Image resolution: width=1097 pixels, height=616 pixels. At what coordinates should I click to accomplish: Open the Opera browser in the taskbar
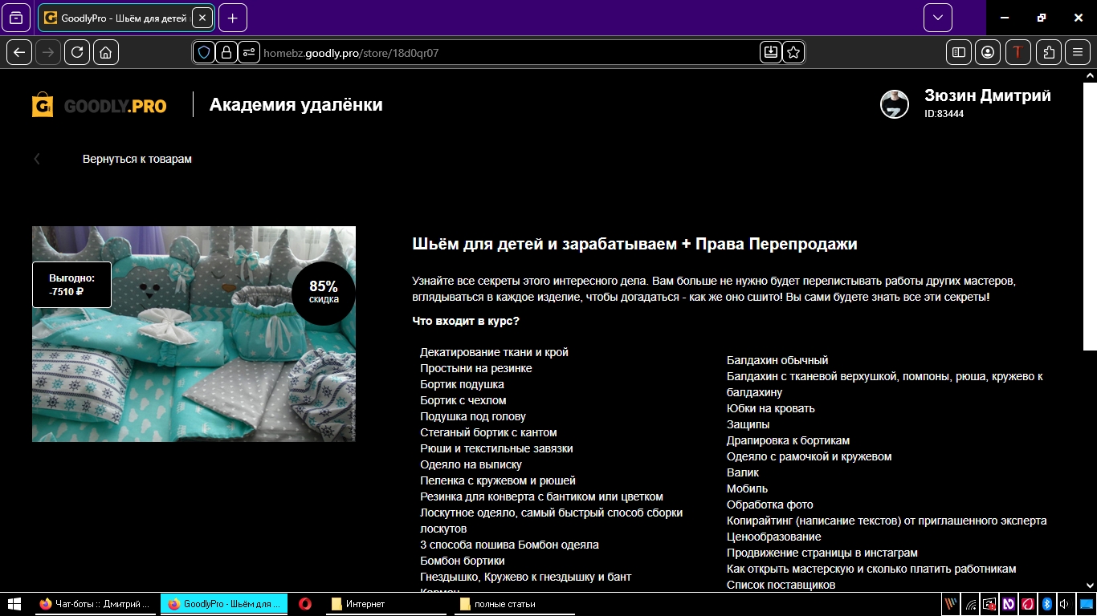click(305, 604)
